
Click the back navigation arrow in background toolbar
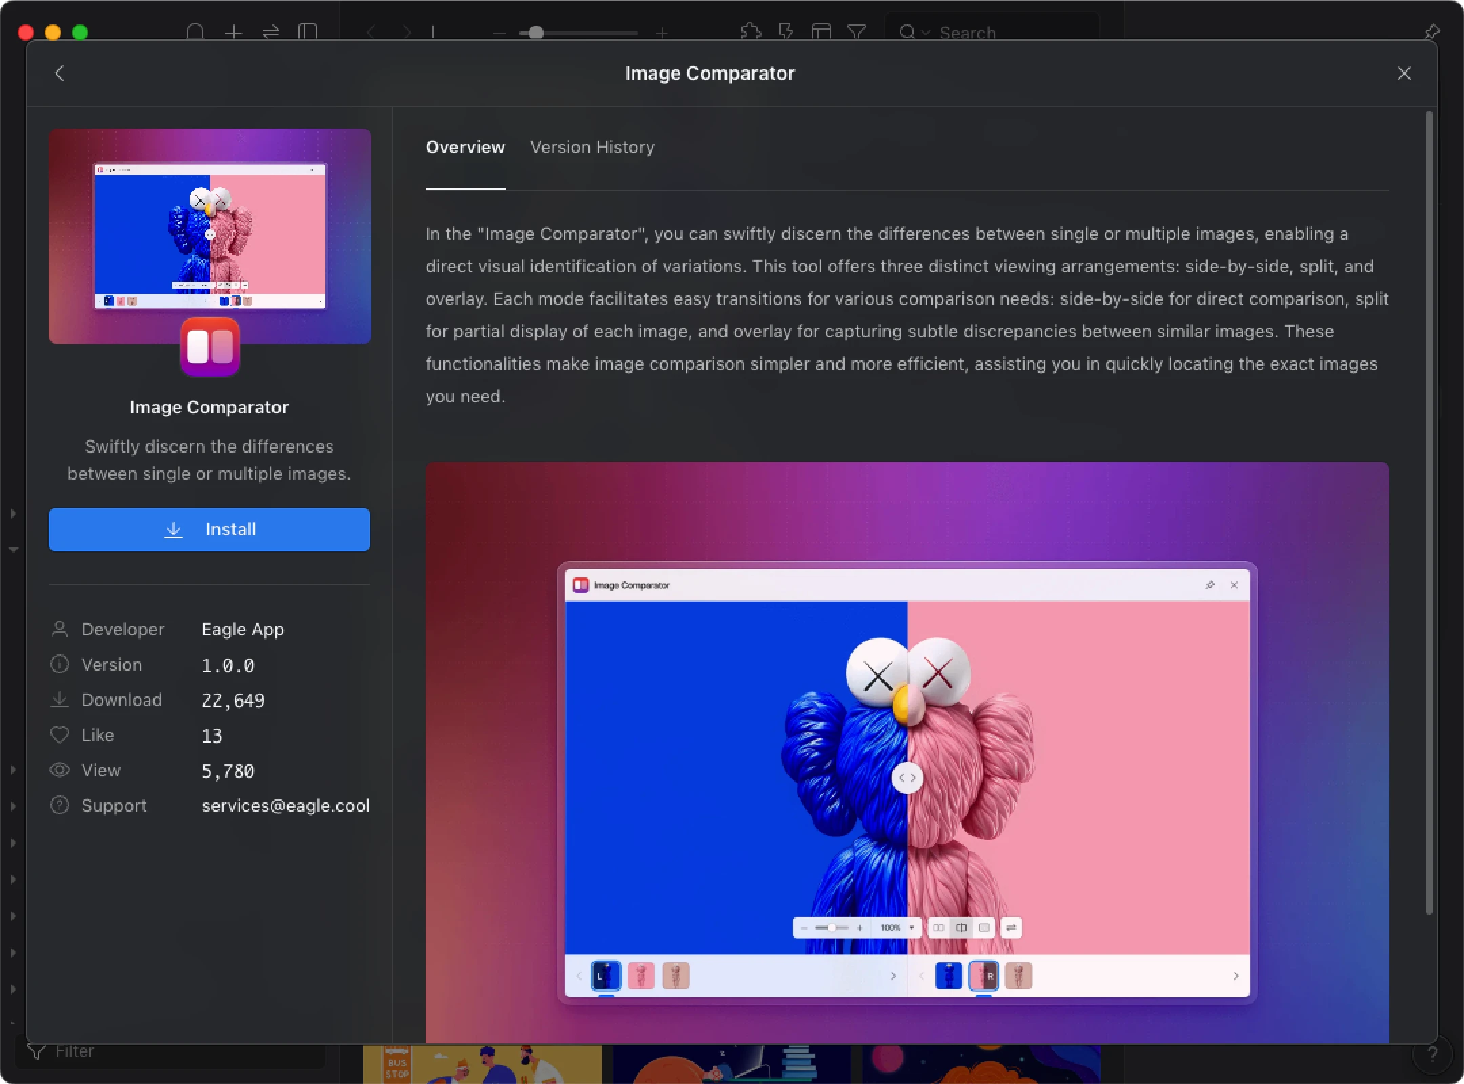pos(371,32)
